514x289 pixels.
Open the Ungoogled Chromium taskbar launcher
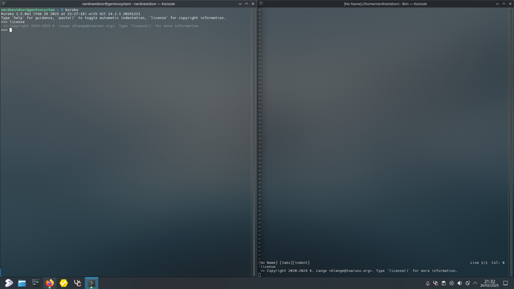pyautogui.click(x=77, y=283)
